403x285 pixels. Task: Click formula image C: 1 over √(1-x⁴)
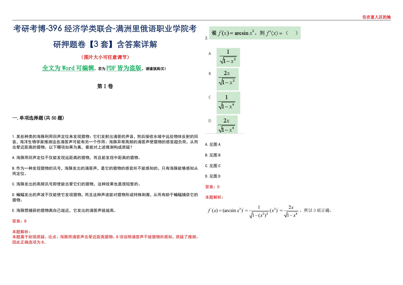(x=228, y=103)
